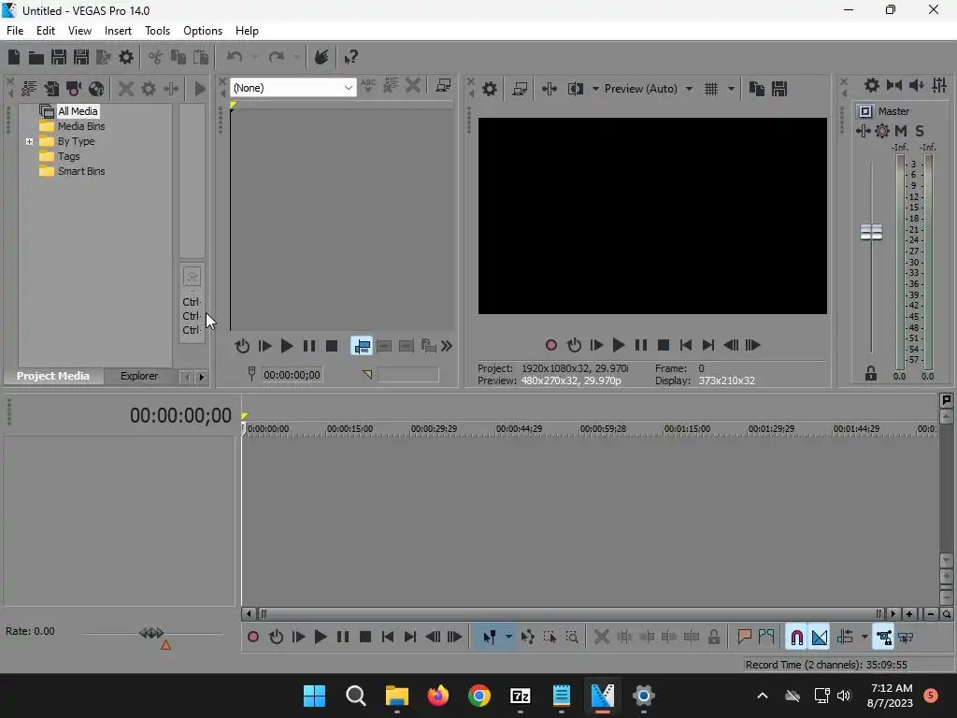Click the Master volume fader handle
957x718 pixels.
871,232
